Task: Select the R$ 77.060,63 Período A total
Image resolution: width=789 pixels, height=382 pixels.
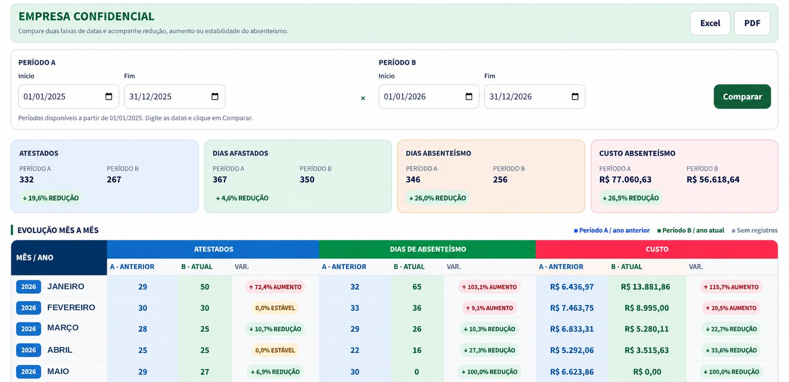Action: pyautogui.click(x=625, y=179)
